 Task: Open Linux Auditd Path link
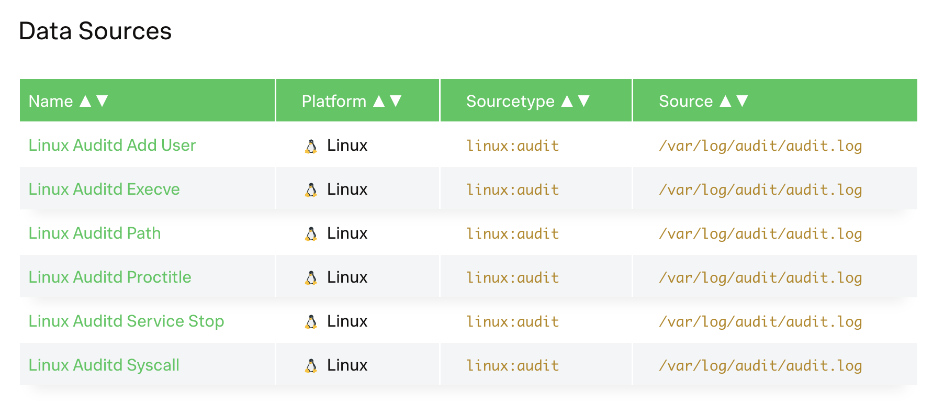(95, 233)
